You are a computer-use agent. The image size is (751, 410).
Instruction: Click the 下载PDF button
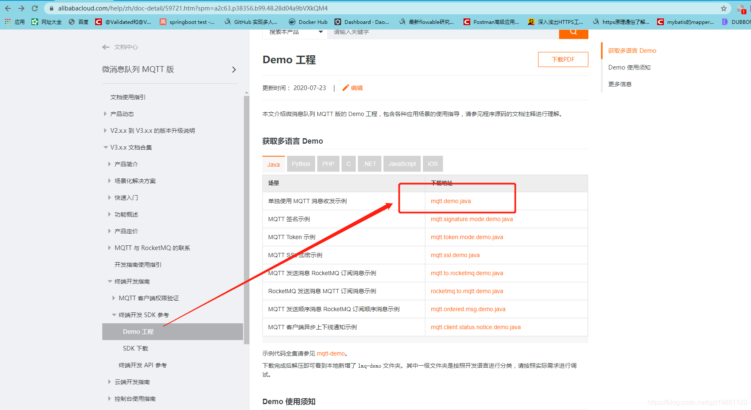pos(563,59)
